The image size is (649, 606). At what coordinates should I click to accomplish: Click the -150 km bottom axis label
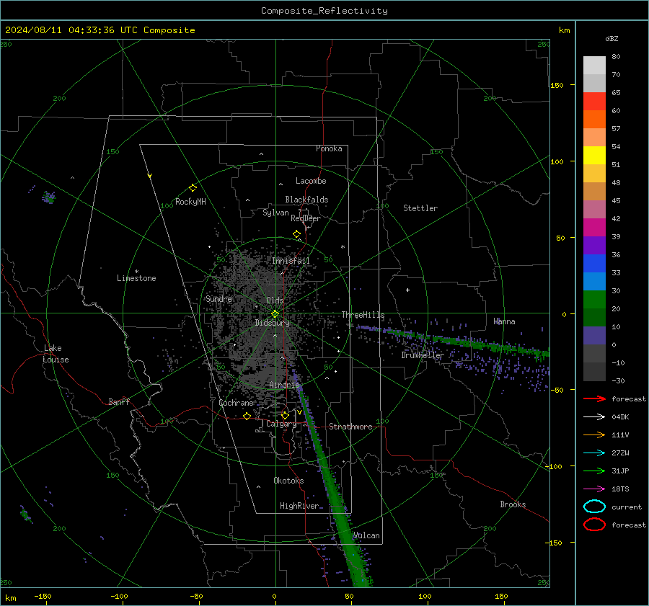click(x=43, y=596)
